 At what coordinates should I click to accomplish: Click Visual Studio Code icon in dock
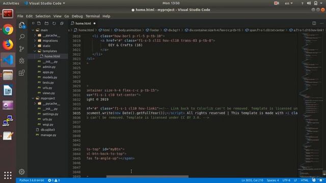pos(8,60)
